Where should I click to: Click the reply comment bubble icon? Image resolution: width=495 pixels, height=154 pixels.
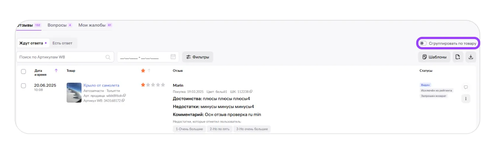(x=466, y=87)
